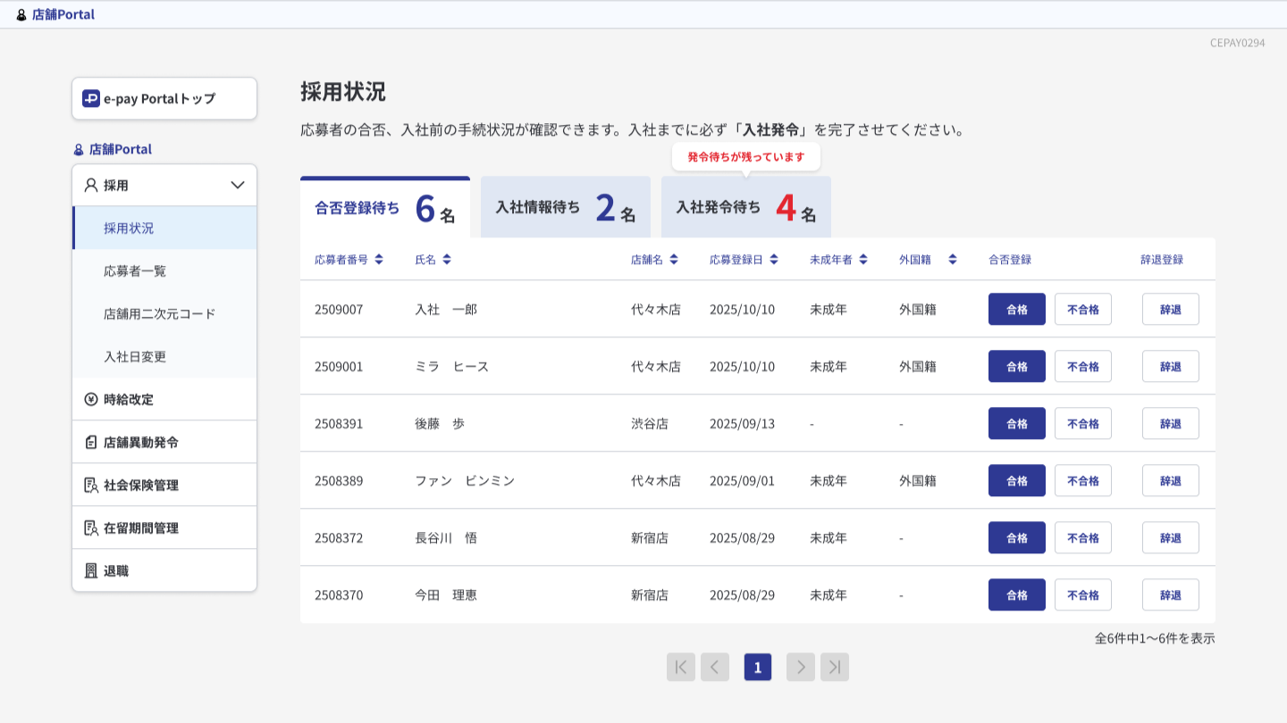The image size is (1287, 723).
Task: Select 採用状況 in the sidebar
Action: [164, 228]
